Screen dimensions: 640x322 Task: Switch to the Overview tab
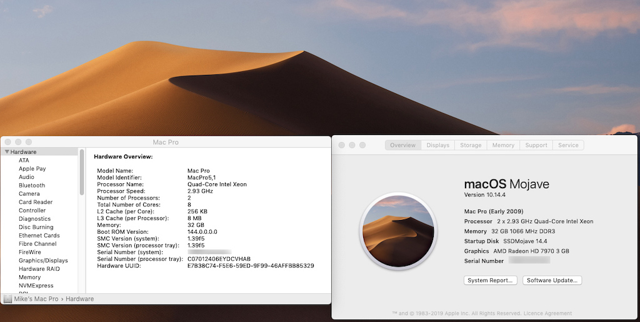403,145
